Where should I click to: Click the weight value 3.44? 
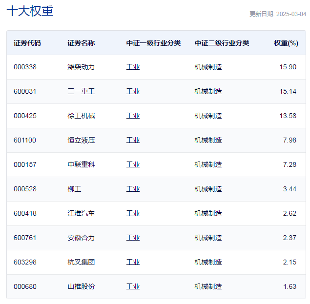[x=289, y=189]
